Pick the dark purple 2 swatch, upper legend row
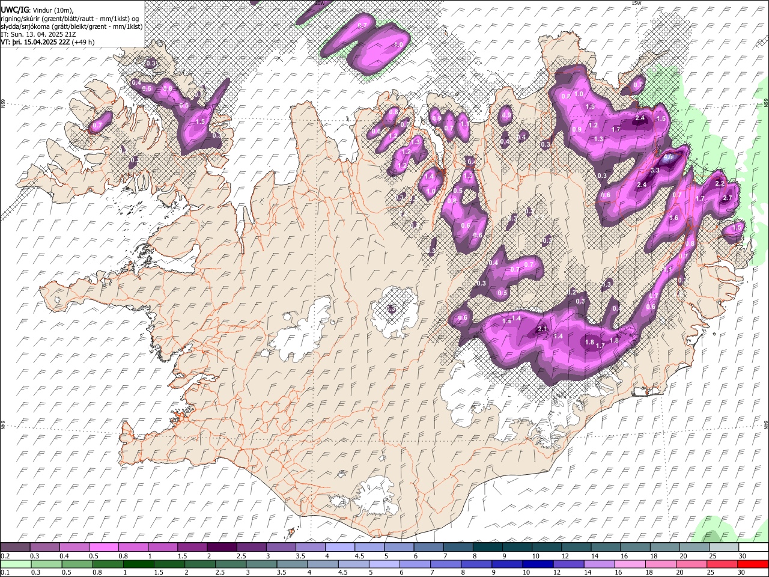 point(222,547)
